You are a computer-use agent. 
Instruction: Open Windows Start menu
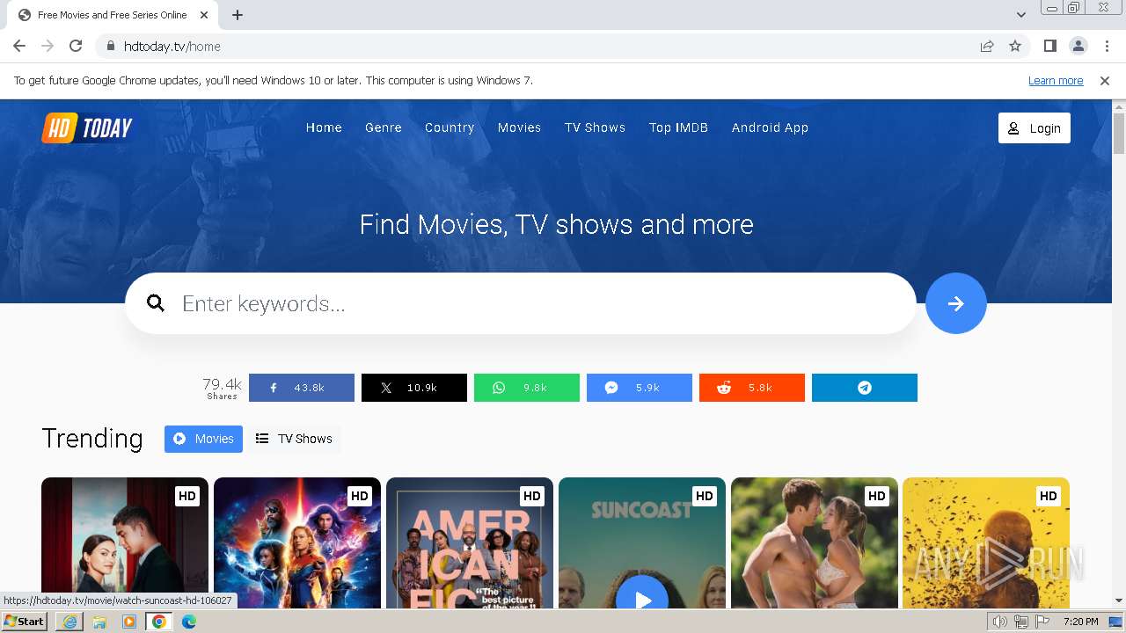pos(25,622)
